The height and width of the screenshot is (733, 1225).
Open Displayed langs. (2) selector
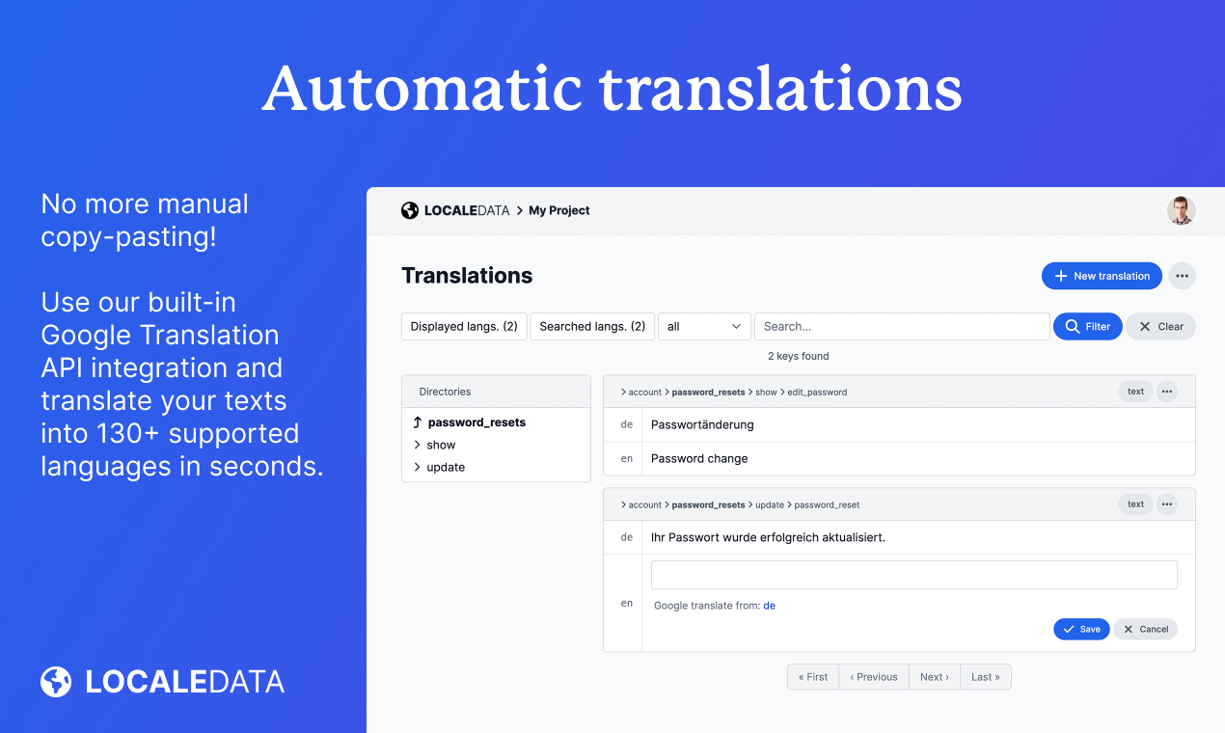pos(464,326)
